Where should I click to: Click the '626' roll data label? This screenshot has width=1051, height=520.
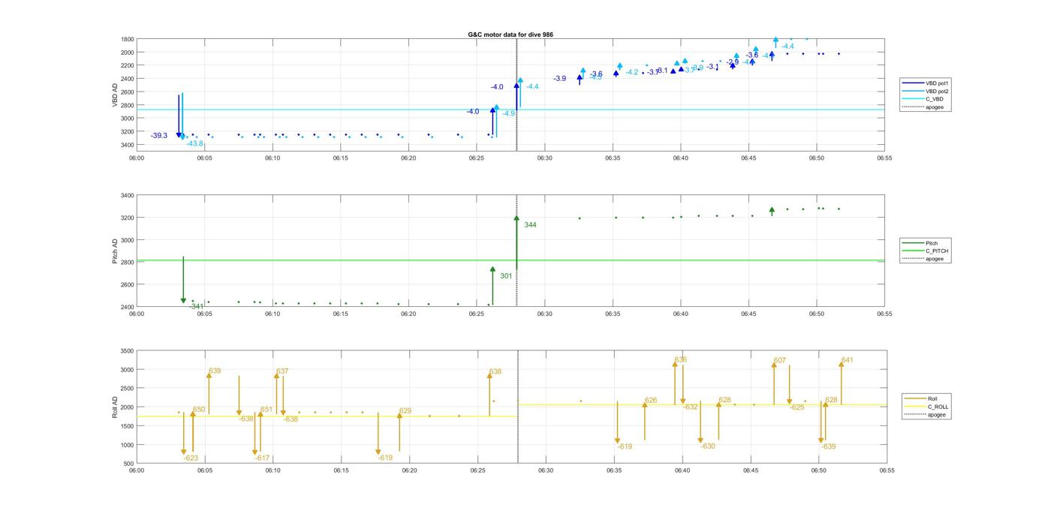click(651, 400)
